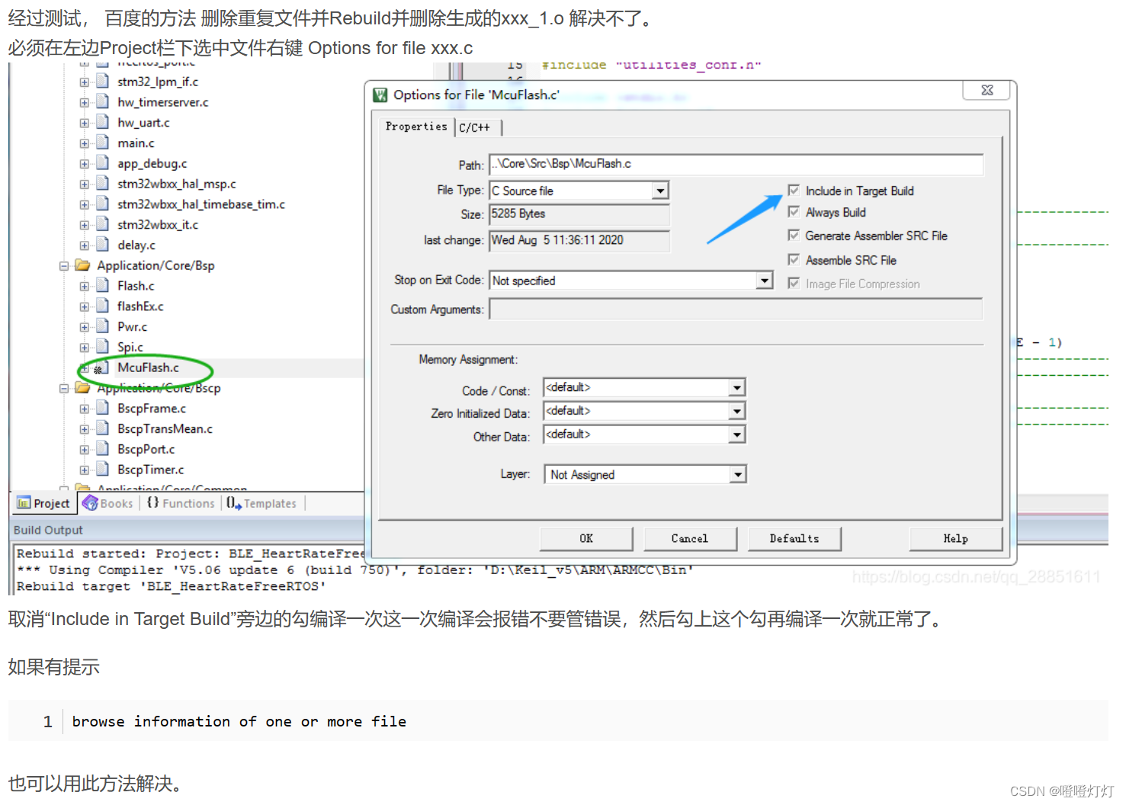Collapse the Application/Core/Bscp group
The height and width of the screenshot is (805, 1126).
64,389
